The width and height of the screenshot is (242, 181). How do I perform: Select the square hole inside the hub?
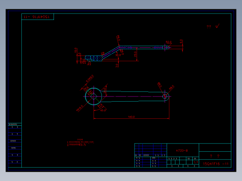point(94,97)
